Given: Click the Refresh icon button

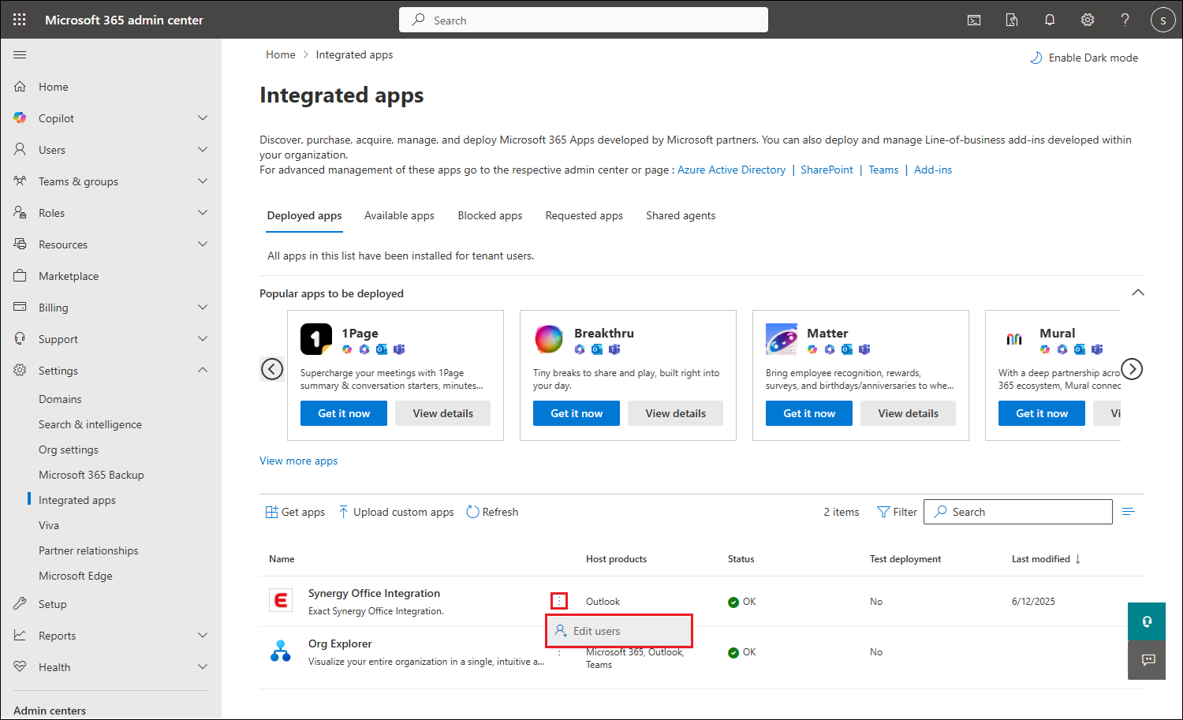Looking at the screenshot, I should [473, 512].
